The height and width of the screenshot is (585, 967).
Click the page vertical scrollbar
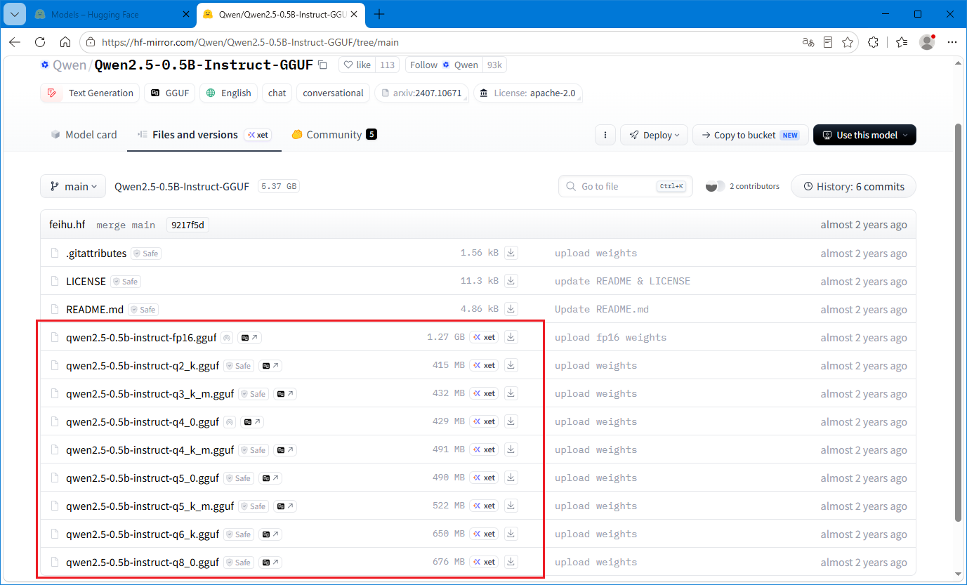click(958, 323)
